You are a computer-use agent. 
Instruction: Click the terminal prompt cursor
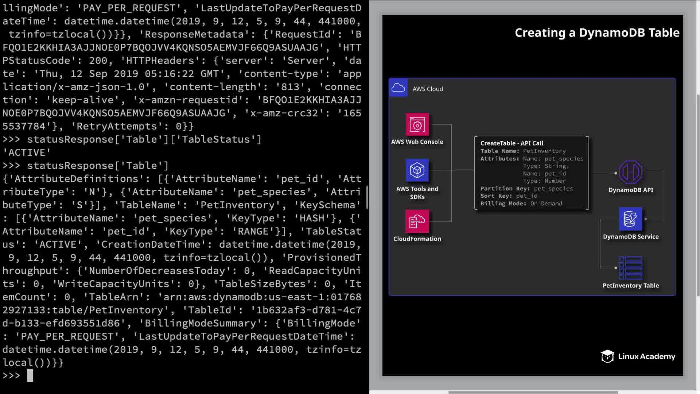tap(30, 375)
